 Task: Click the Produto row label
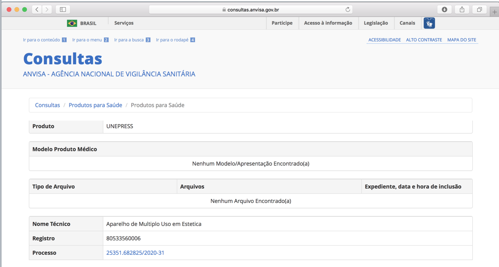click(x=43, y=126)
